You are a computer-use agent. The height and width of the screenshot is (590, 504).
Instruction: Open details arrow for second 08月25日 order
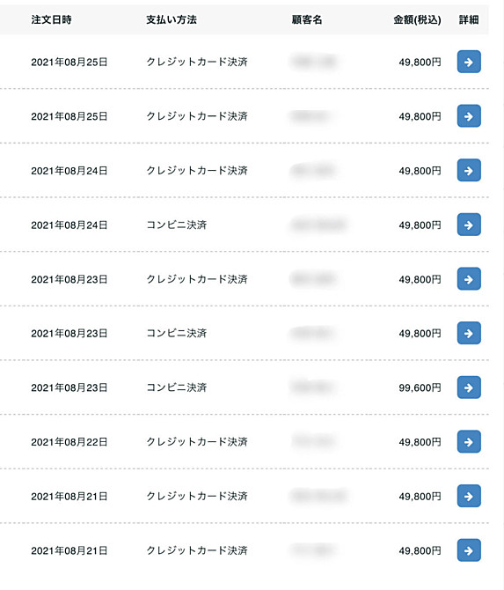point(469,116)
